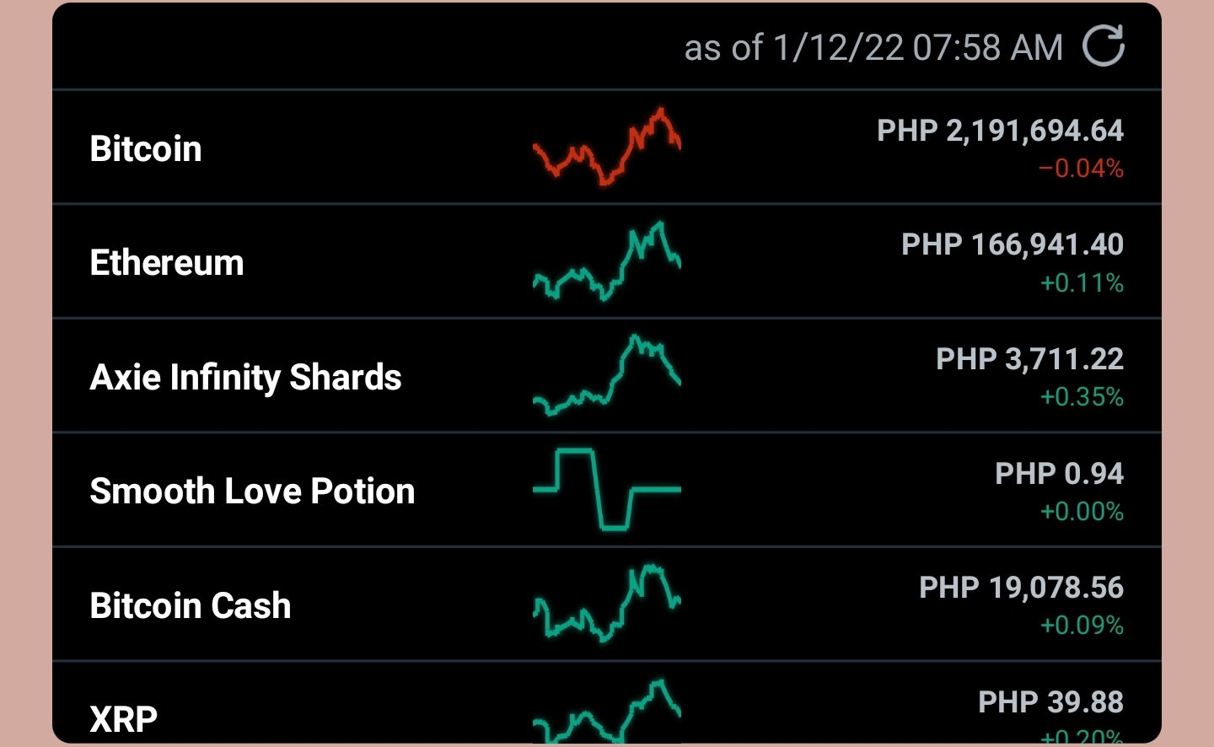Click Bitcoin price PHP 2,191,694.64
The image size is (1214, 747).
tap(1000, 131)
